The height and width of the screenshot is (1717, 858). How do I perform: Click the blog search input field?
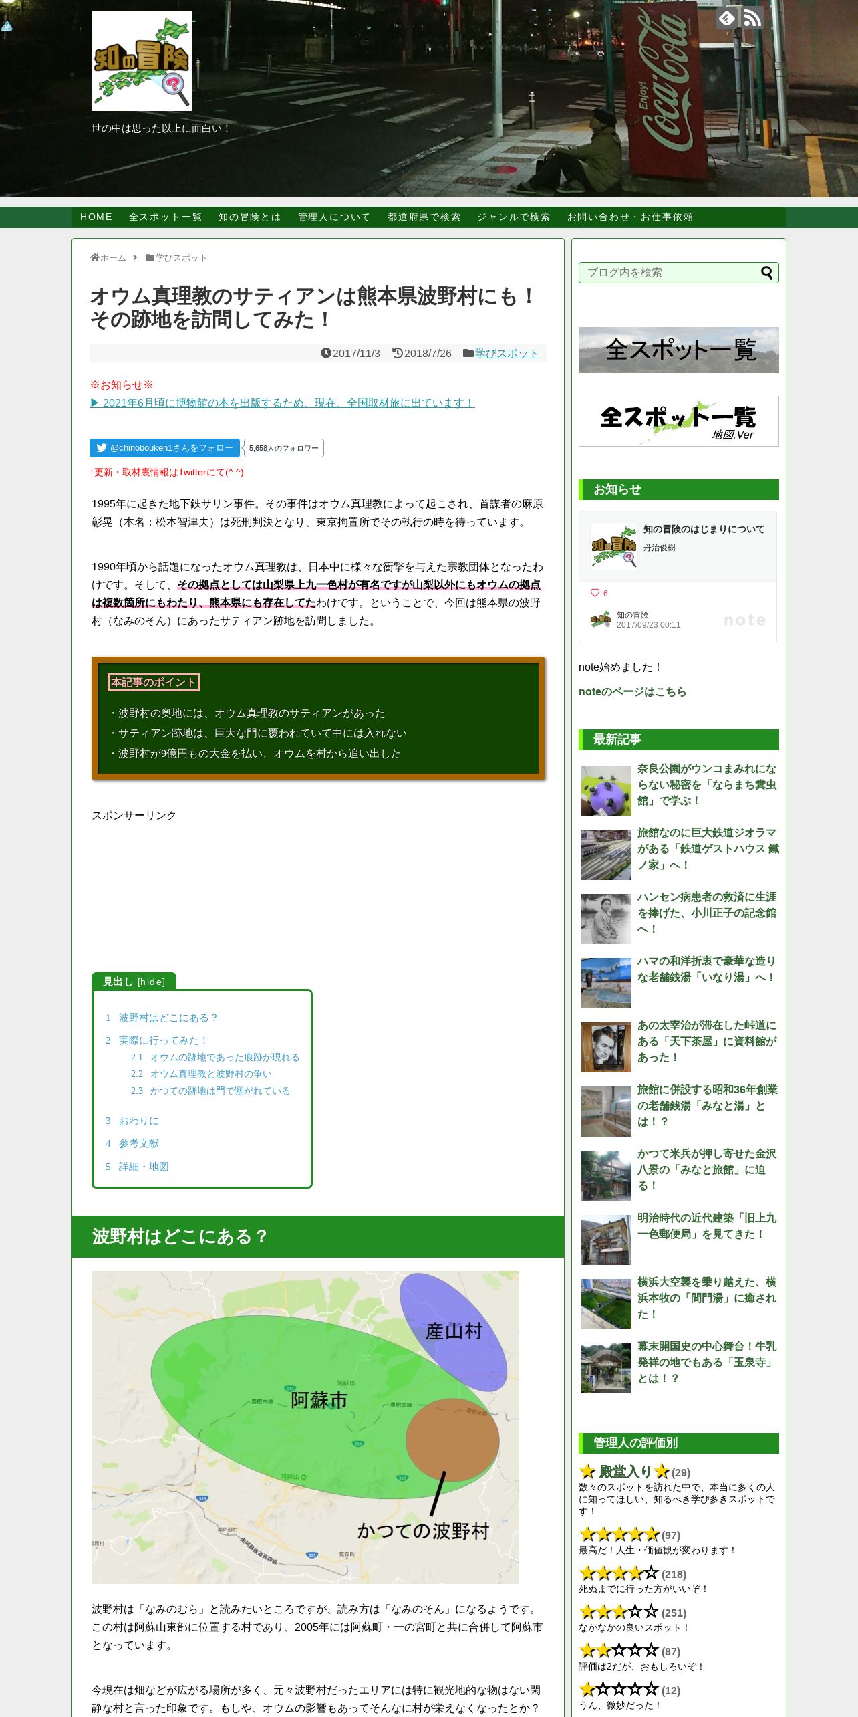point(671,273)
